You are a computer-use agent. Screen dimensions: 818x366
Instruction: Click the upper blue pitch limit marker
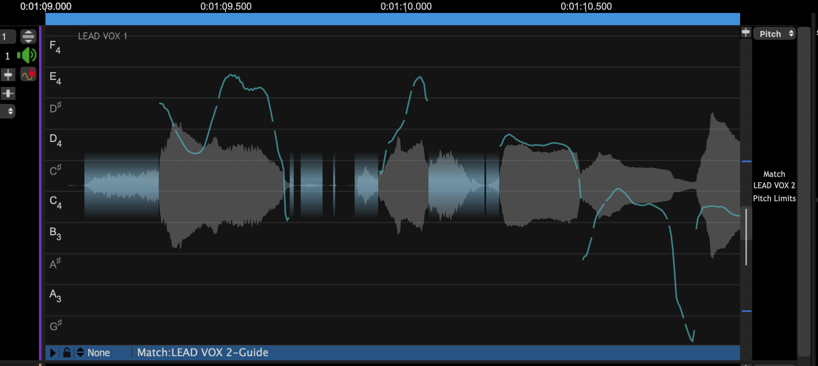[747, 161]
